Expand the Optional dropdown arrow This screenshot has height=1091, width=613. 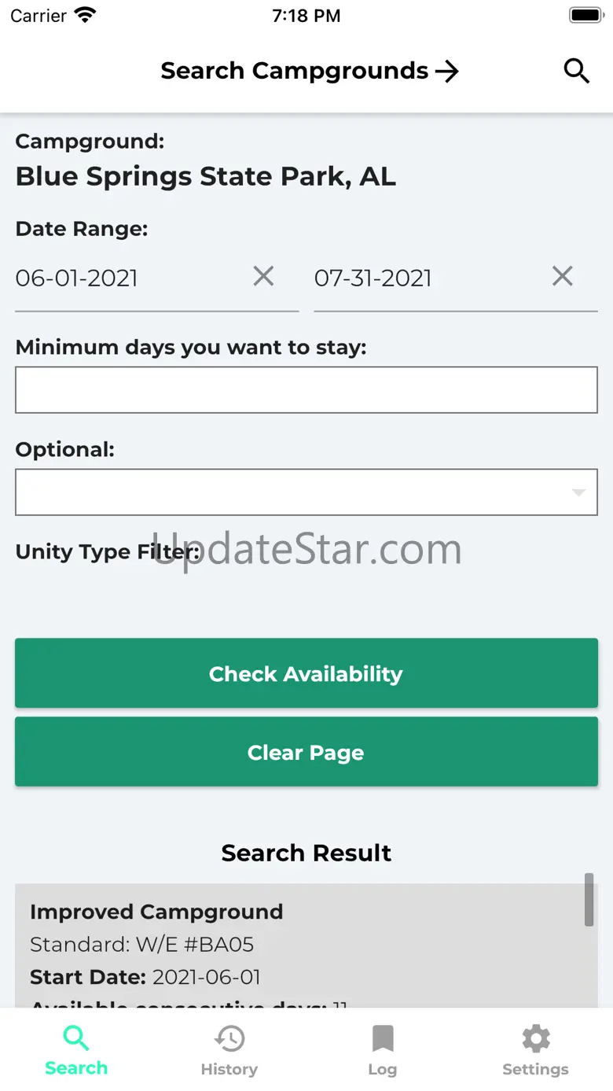pos(578,493)
